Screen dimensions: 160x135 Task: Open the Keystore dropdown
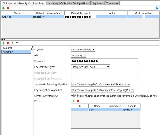(x=83, y=50)
